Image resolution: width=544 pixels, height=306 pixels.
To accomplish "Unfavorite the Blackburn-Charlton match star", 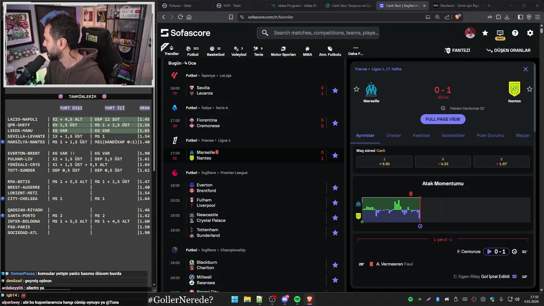I will click(x=335, y=265).
